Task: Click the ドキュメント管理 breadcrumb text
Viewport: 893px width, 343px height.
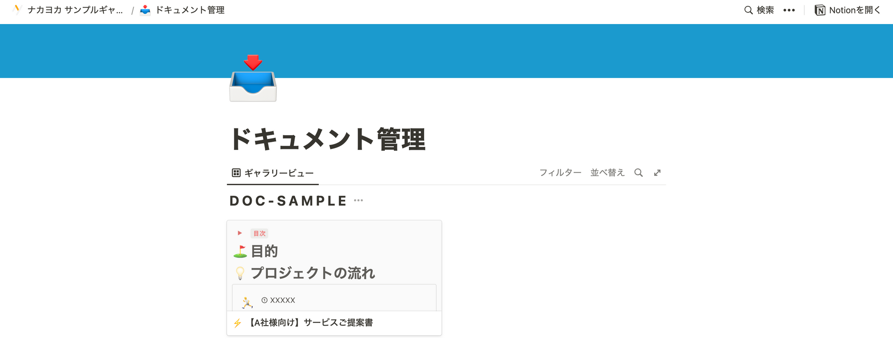Action: point(190,10)
